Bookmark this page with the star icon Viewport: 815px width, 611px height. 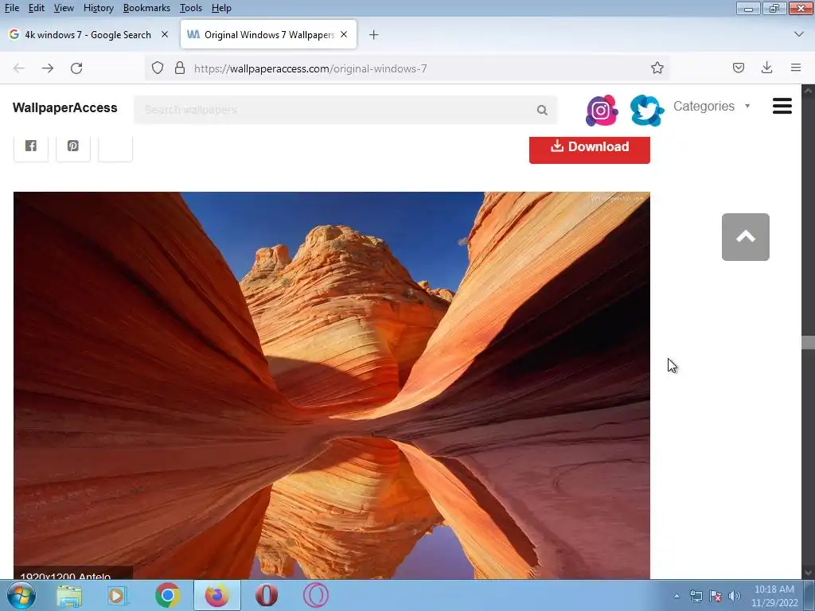click(657, 68)
